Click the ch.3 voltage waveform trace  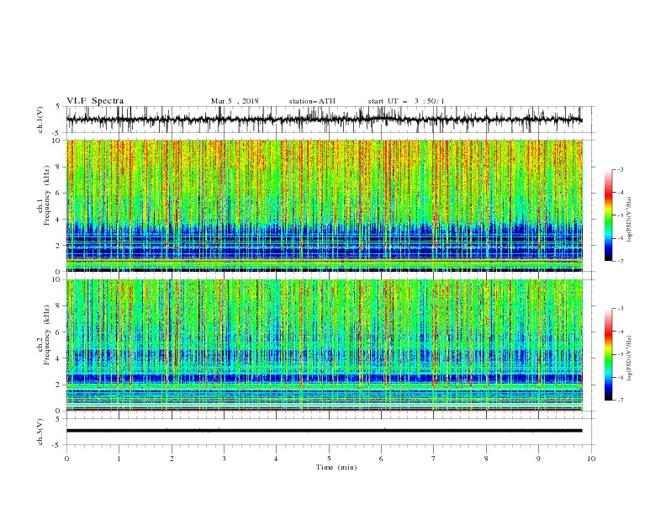click(324, 431)
